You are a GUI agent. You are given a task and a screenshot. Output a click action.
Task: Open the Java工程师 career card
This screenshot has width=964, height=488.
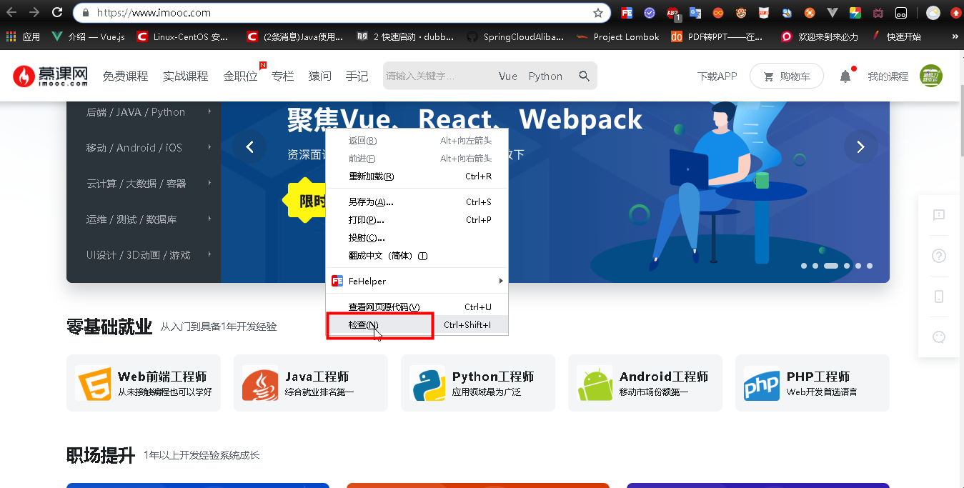(x=310, y=382)
